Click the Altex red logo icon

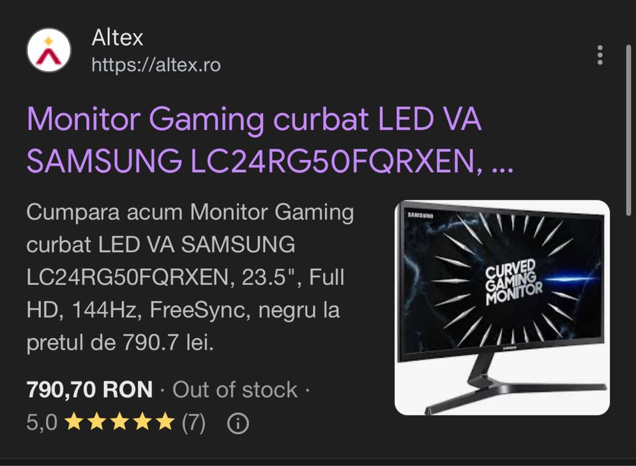(49, 51)
